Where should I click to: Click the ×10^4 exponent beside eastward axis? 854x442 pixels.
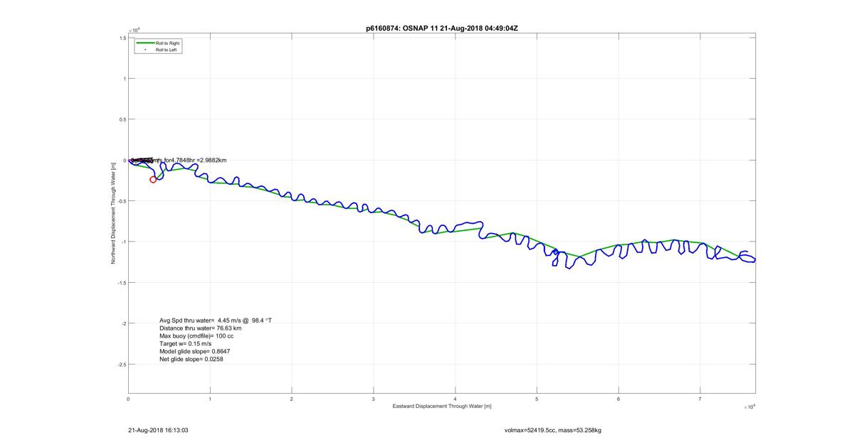coord(749,407)
